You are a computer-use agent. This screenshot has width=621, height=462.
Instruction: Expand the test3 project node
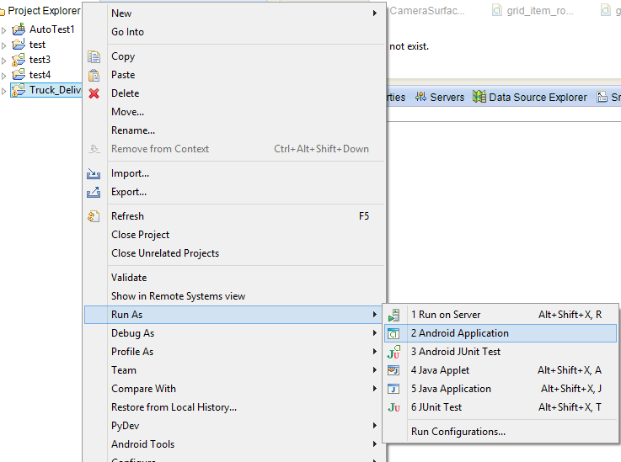coord(4,60)
